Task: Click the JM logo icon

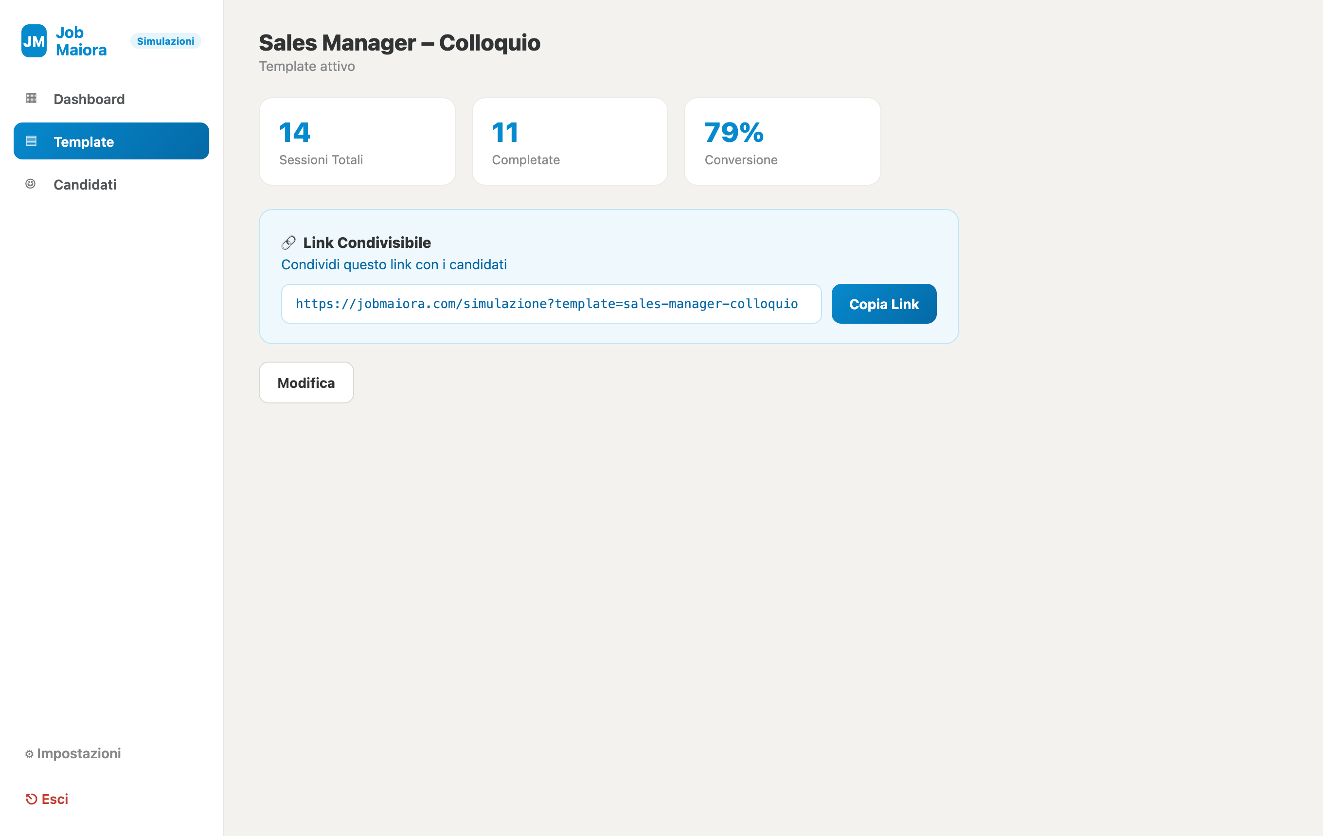Action: (34, 41)
